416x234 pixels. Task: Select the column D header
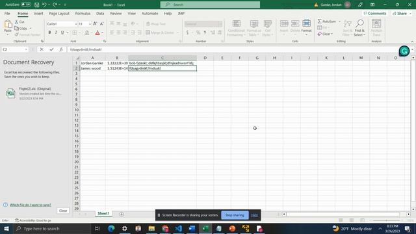tap(205, 58)
